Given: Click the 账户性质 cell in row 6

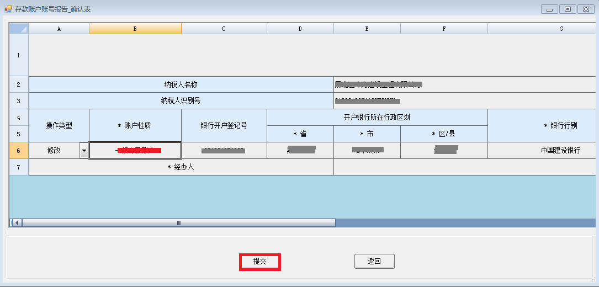Looking at the screenshot, I should click(x=135, y=150).
